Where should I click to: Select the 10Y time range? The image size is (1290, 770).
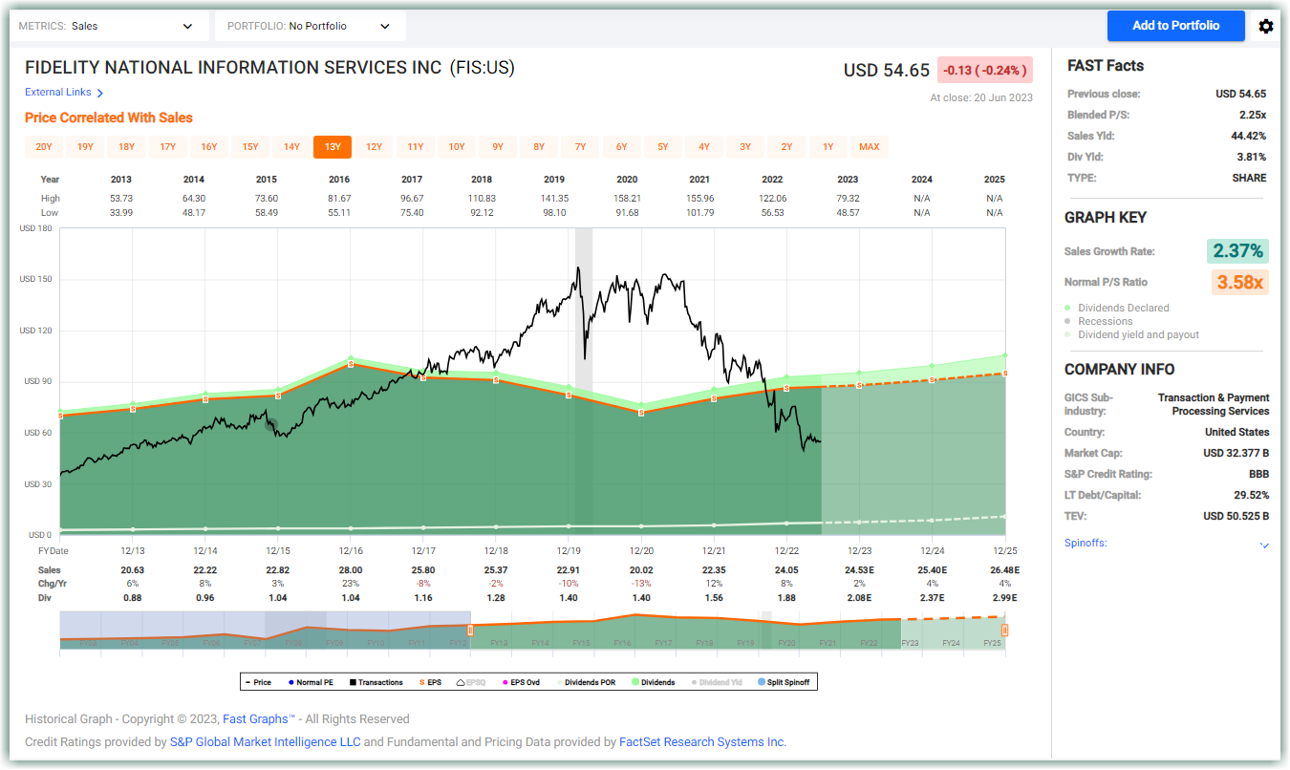457,147
